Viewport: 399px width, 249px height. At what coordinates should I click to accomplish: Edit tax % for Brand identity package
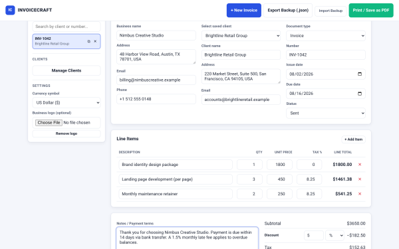309,165
